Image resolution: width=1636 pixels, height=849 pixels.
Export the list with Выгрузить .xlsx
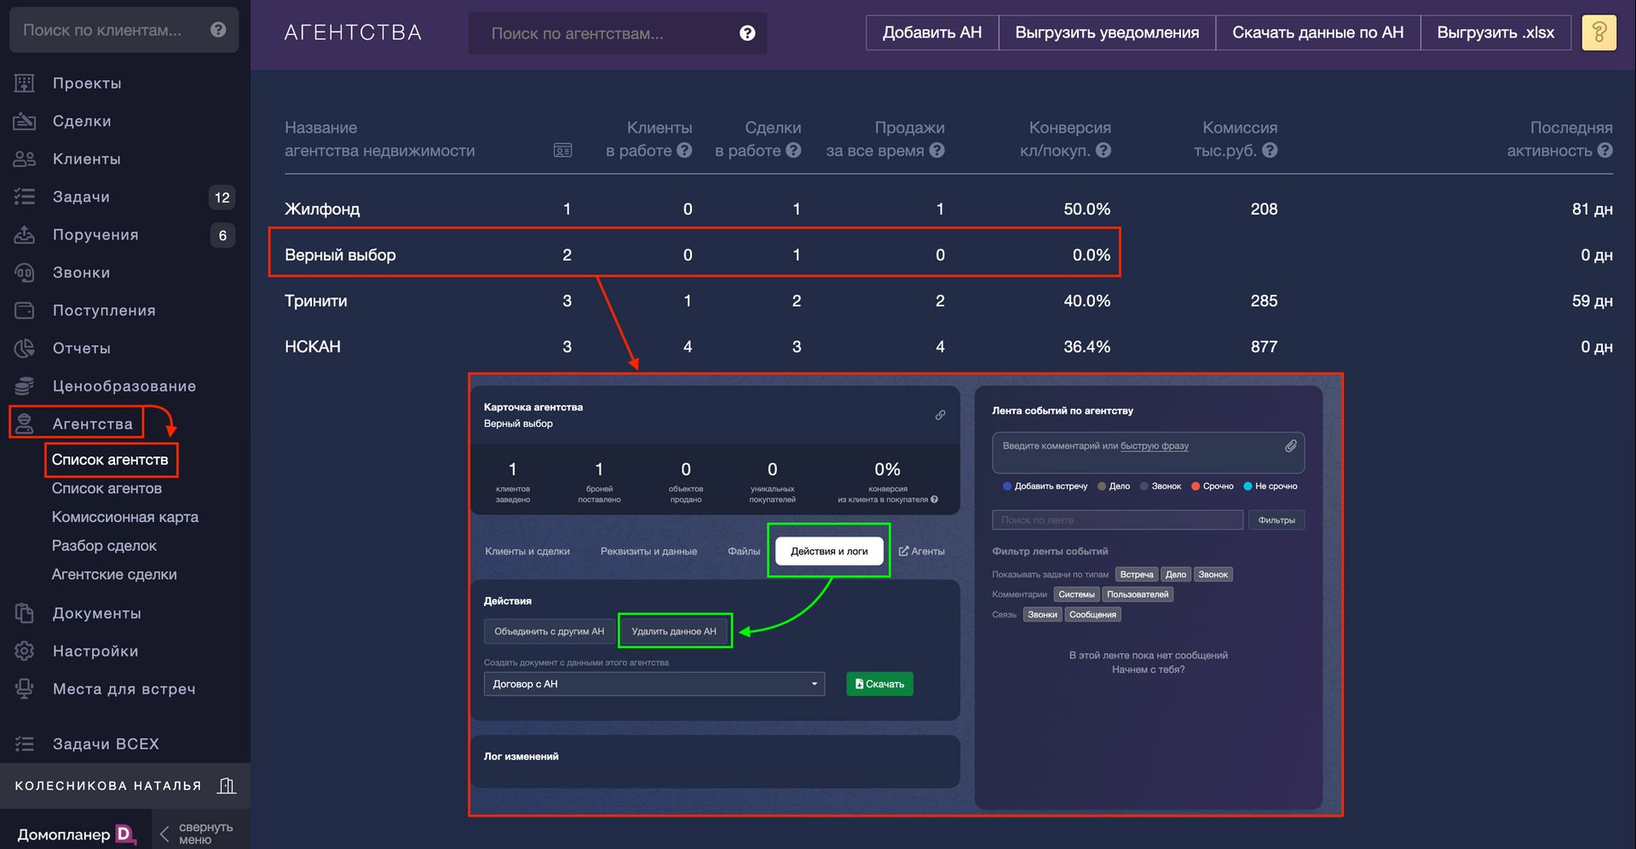tap(1495, 32)
